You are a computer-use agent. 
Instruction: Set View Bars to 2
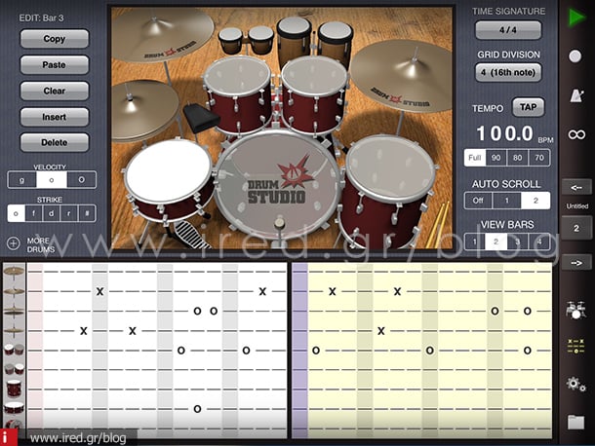pos(496,242)
